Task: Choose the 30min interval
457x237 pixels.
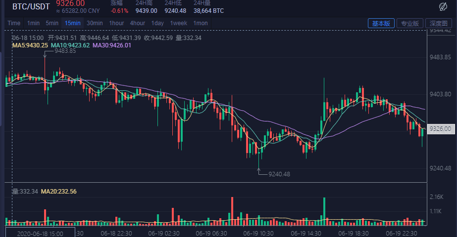Action: click(x=95, y=23)
